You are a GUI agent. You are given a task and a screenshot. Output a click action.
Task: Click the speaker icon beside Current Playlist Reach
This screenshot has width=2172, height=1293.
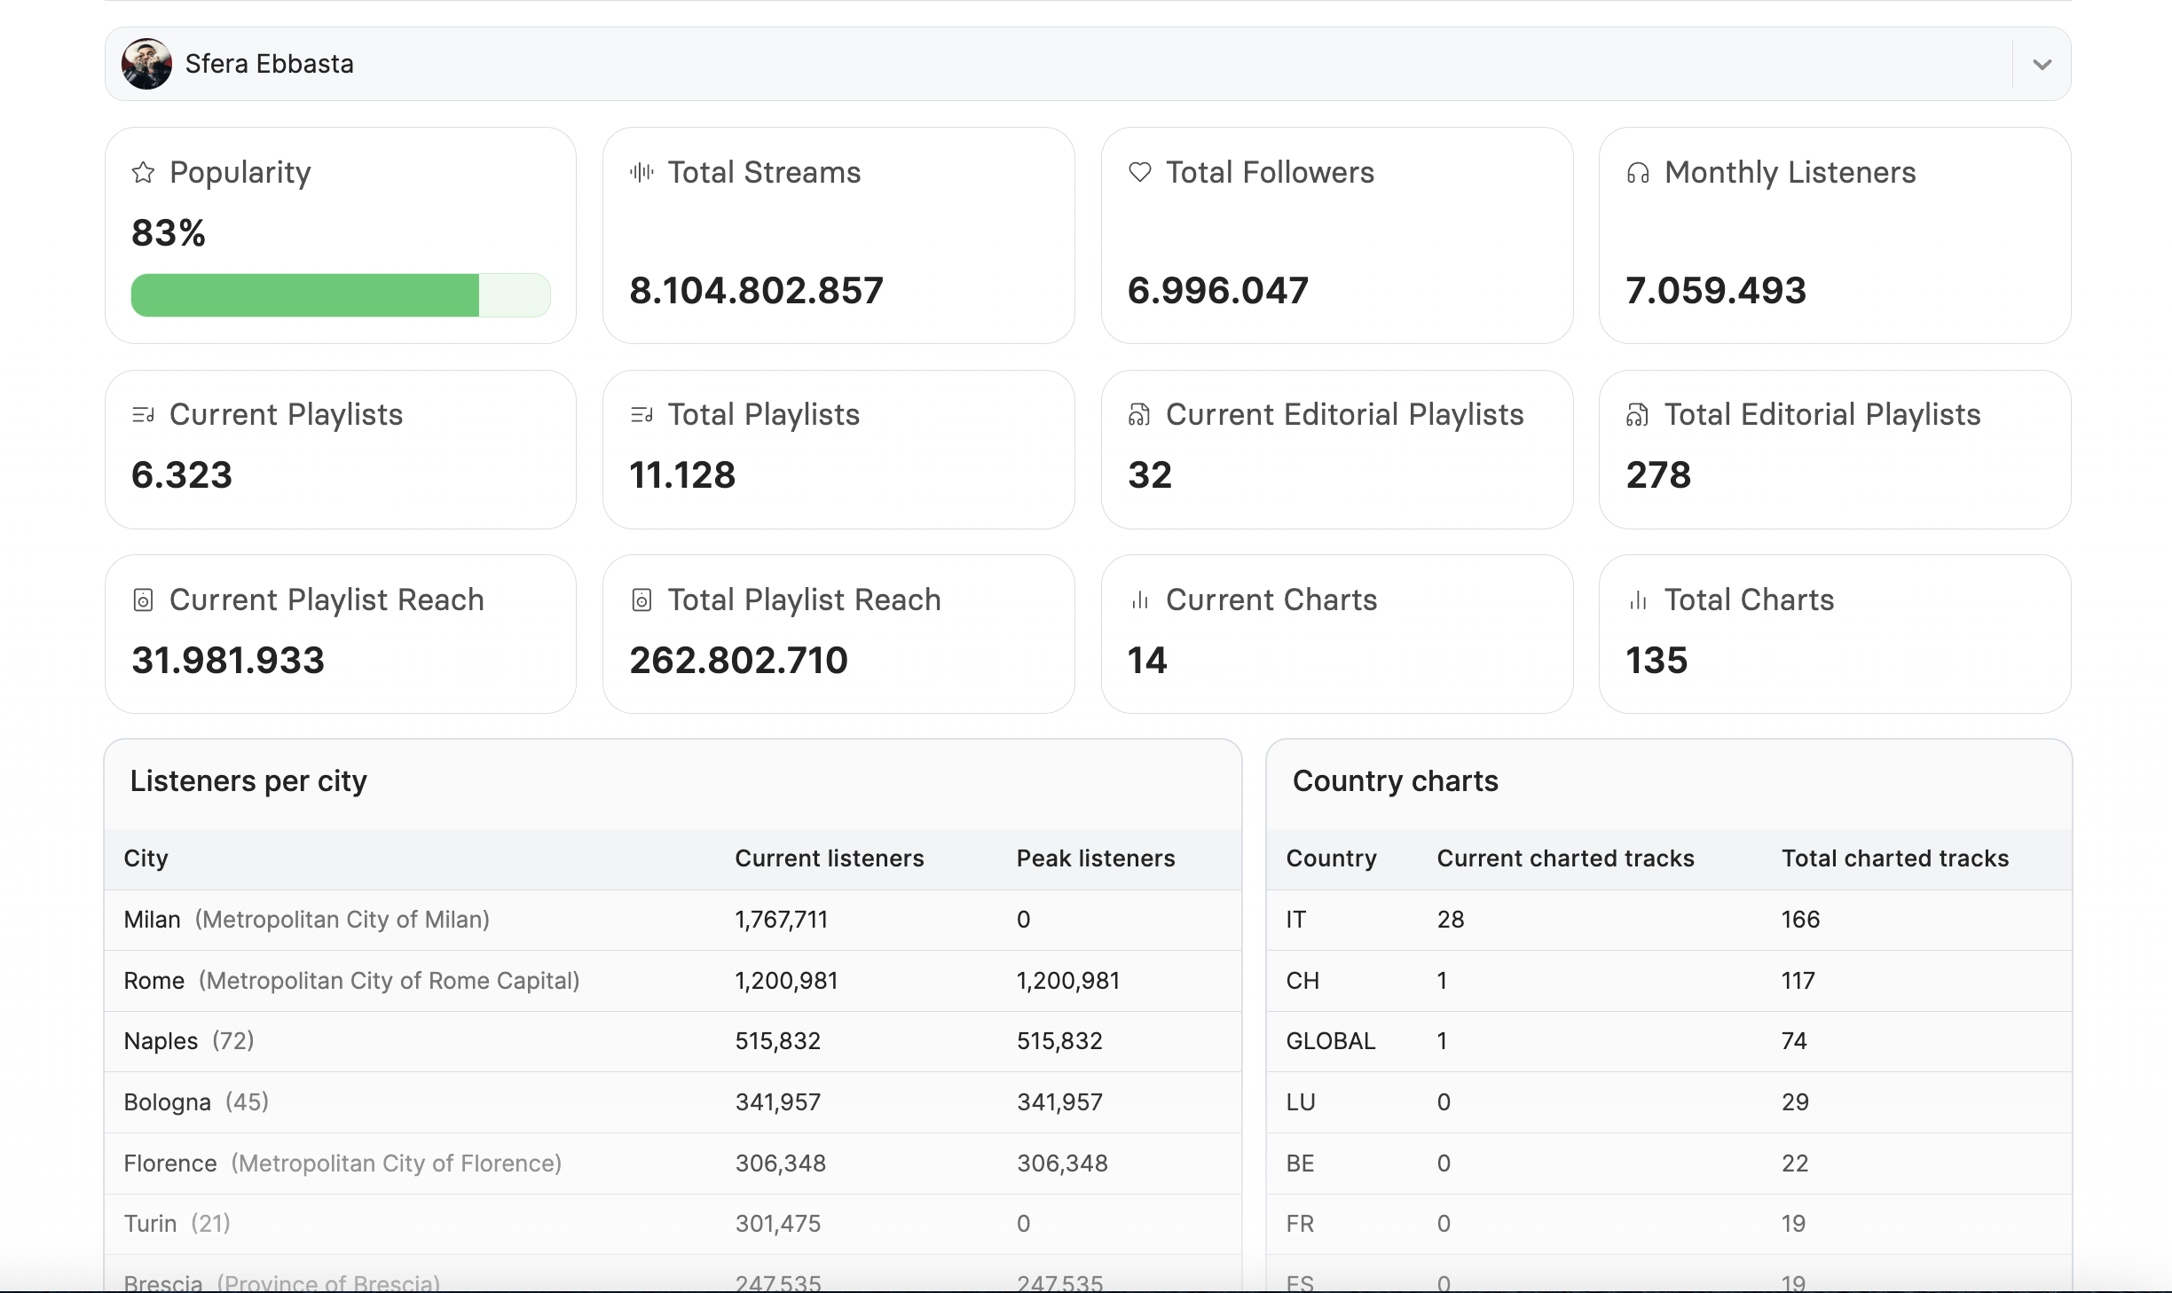pos(143,600)
